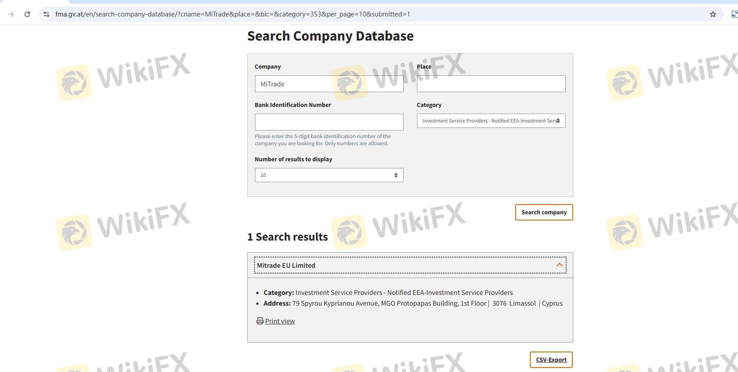The width and height of the screenshot is (738, 372).
Task: Open the Category dropdown
Action: 491,121
